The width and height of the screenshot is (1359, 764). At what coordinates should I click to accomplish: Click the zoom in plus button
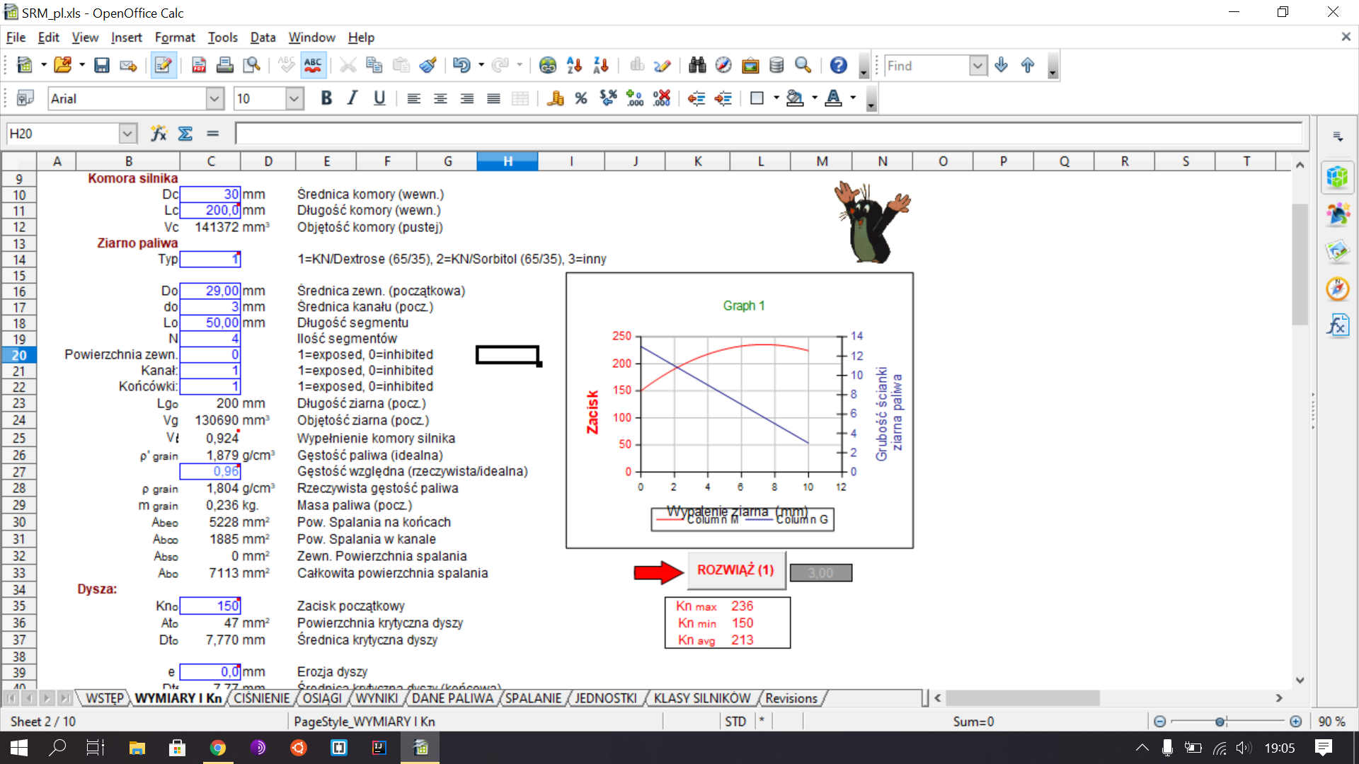(1295, 722)
